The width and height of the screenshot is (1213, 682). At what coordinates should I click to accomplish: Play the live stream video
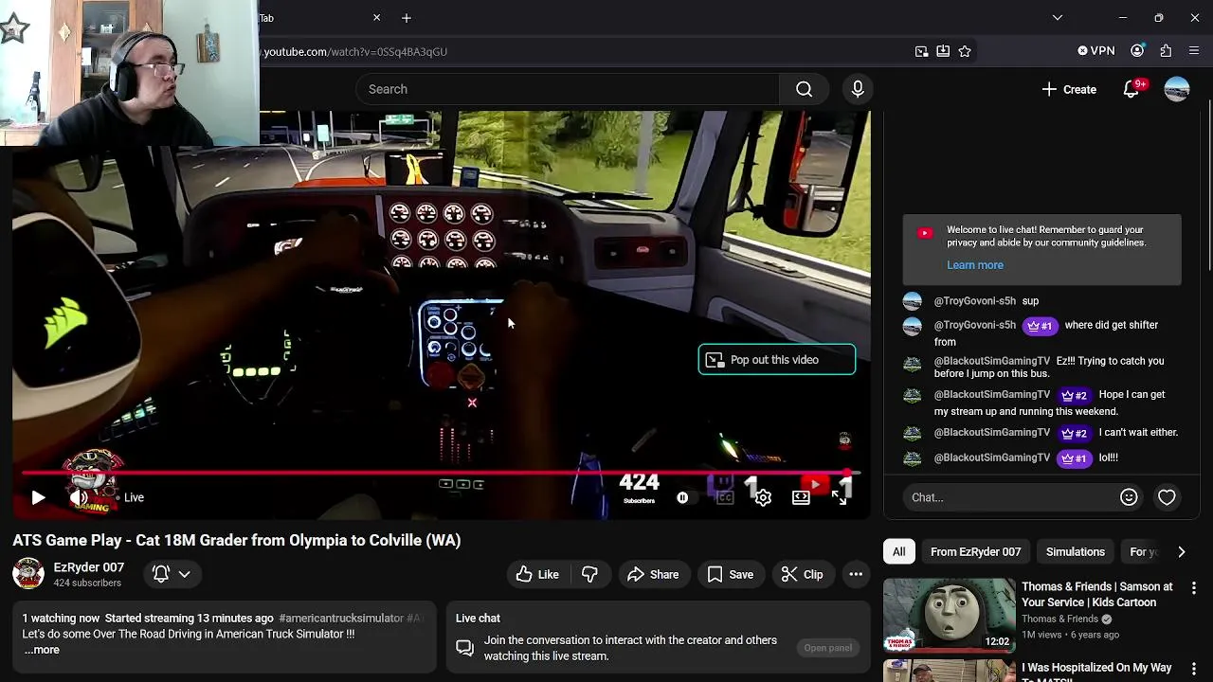click(38, 497)
